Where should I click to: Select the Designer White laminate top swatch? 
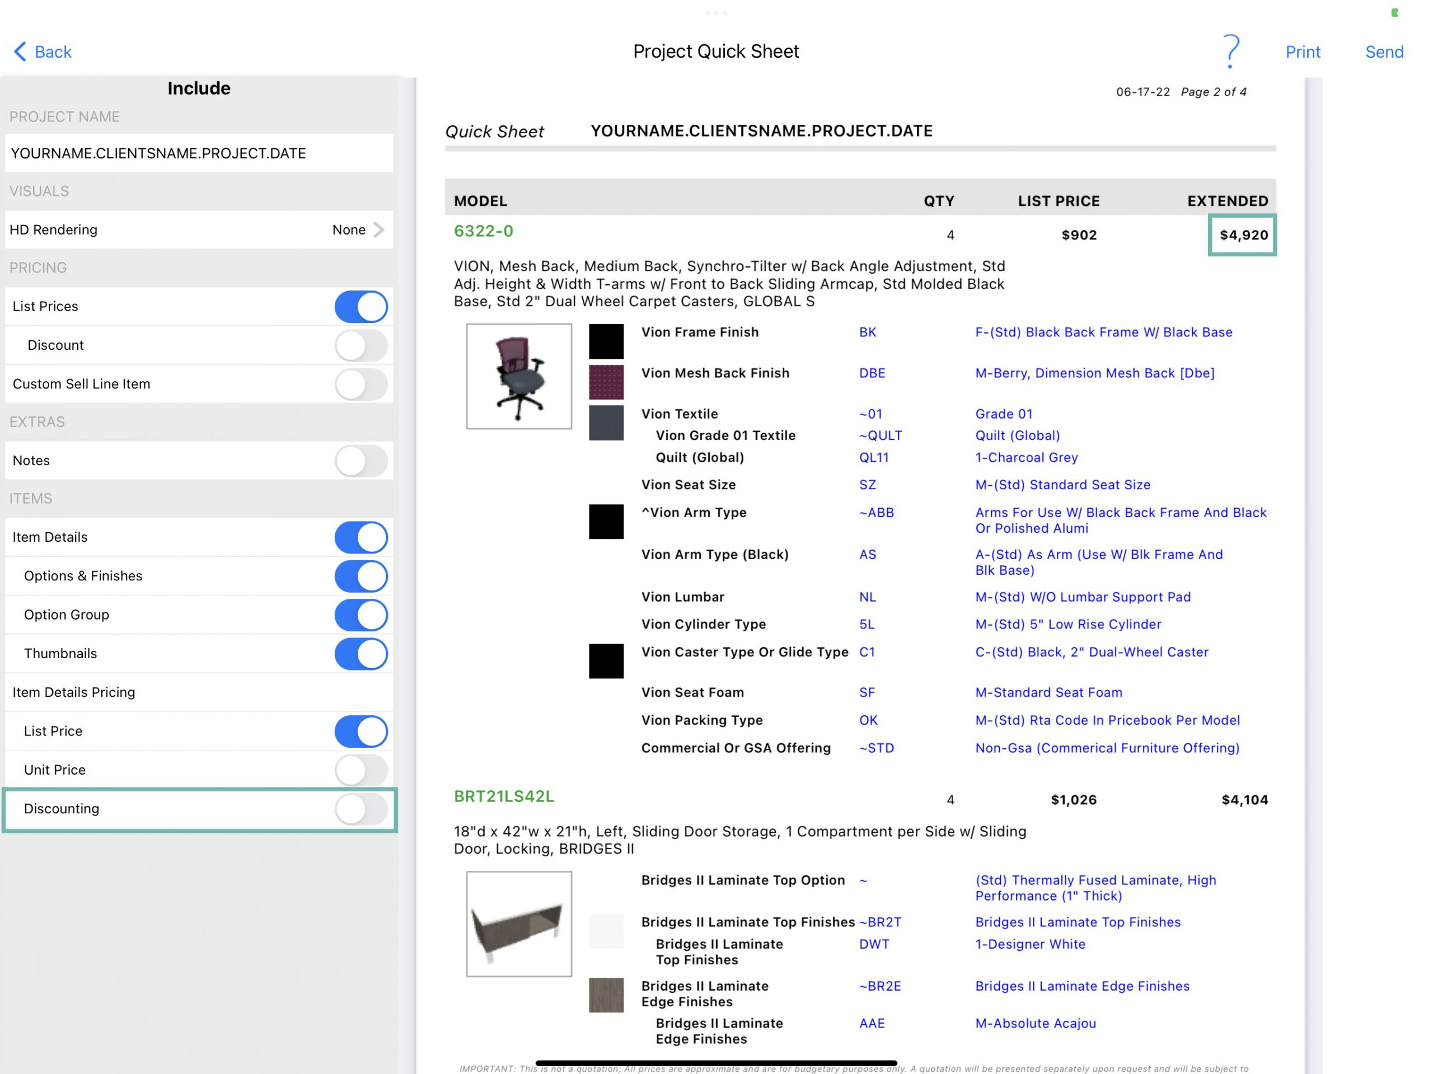click(606, 931)
